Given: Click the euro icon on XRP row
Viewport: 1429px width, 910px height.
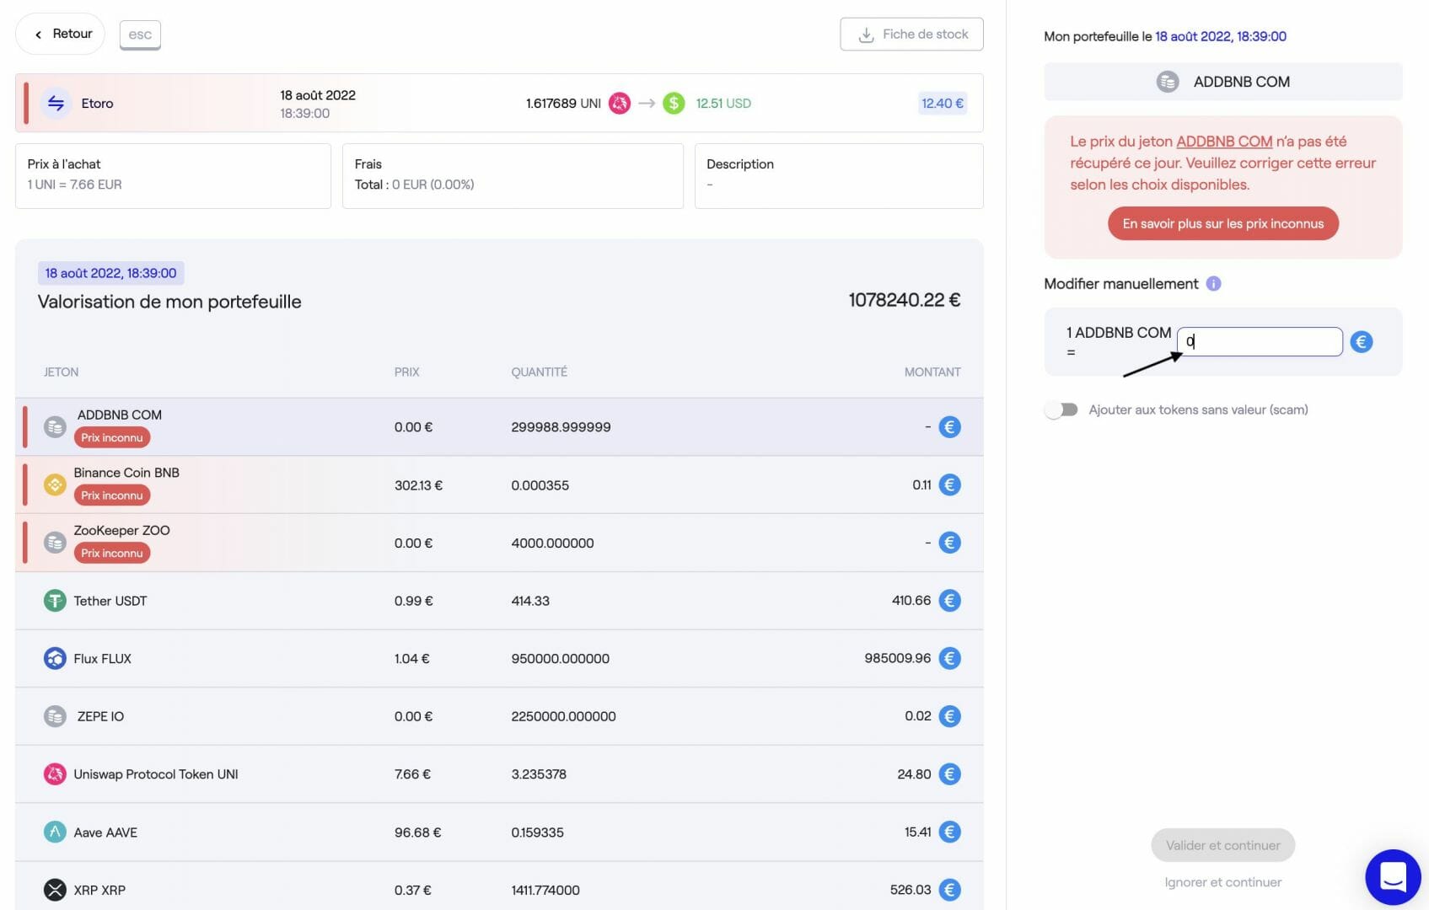Looking at the screenshot, I should coord(950,890).
